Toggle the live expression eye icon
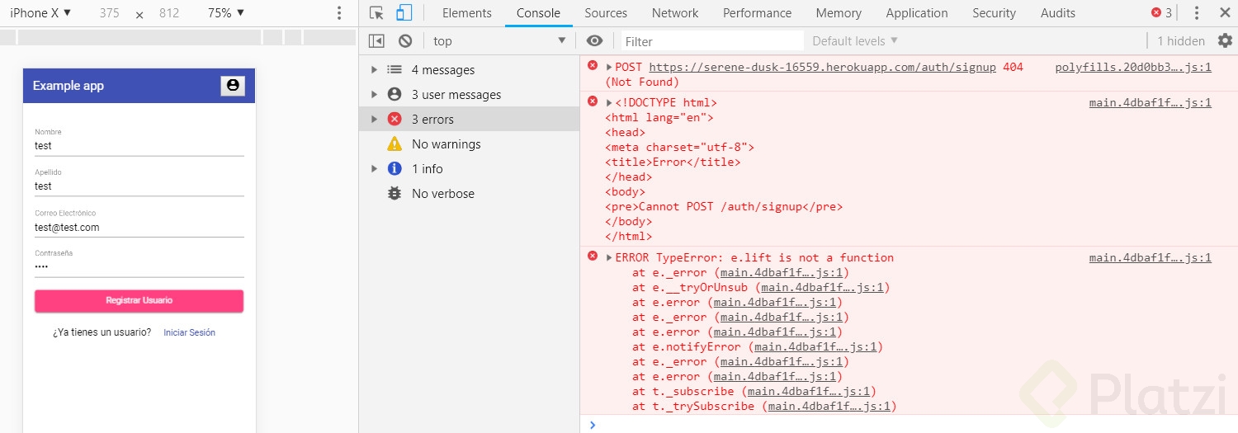Viewport: 1238px width, 433px height. [x=594, y=41]
